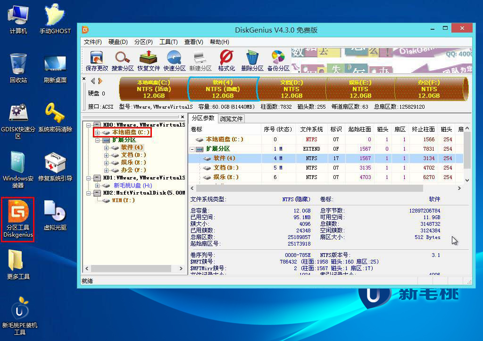Select the 文档 (D:) row in partition table
Viewport: 483px width, 341px height.
click(x=325, y=168)
